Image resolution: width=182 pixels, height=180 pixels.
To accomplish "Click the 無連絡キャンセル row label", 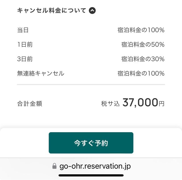I will coord(41,74).
